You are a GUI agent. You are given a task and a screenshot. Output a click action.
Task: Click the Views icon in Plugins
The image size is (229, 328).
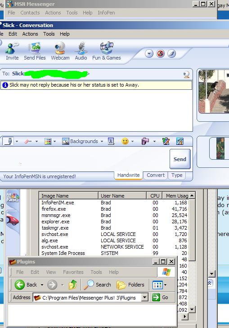click(157, 285)
